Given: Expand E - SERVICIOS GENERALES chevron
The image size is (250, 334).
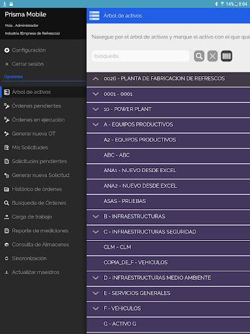Looking at the screenshot, I should click(96, 294).
